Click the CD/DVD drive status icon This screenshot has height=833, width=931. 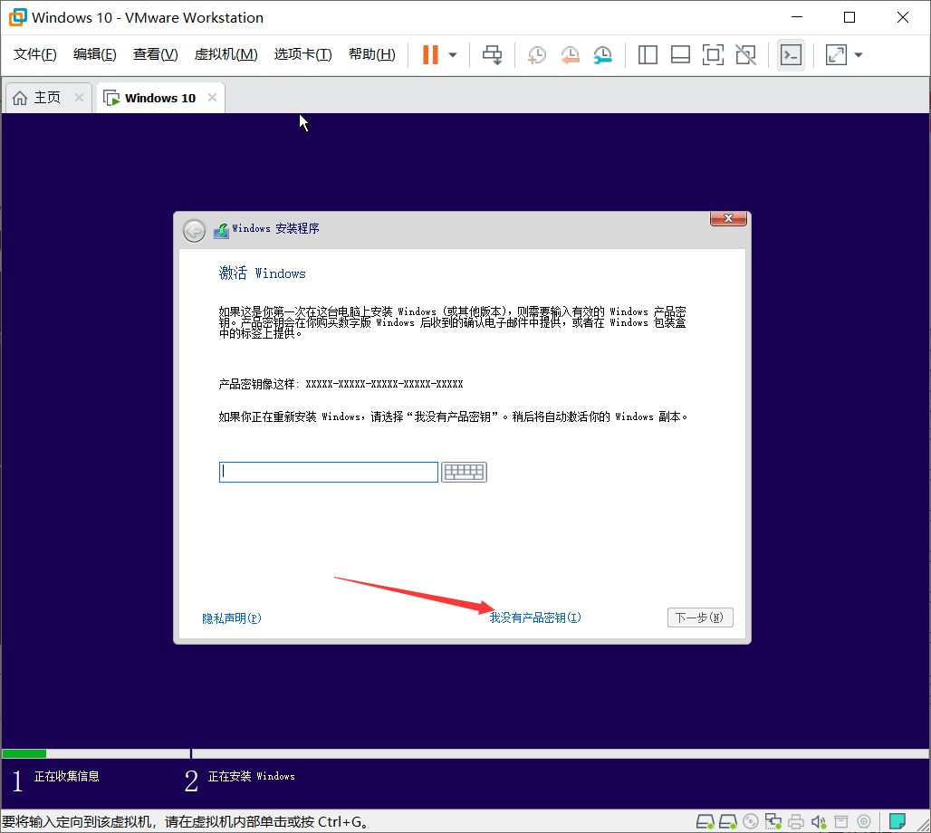tap(751, 822)
